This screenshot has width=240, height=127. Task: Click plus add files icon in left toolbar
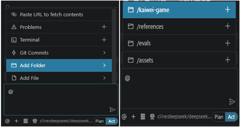point(16,121)
